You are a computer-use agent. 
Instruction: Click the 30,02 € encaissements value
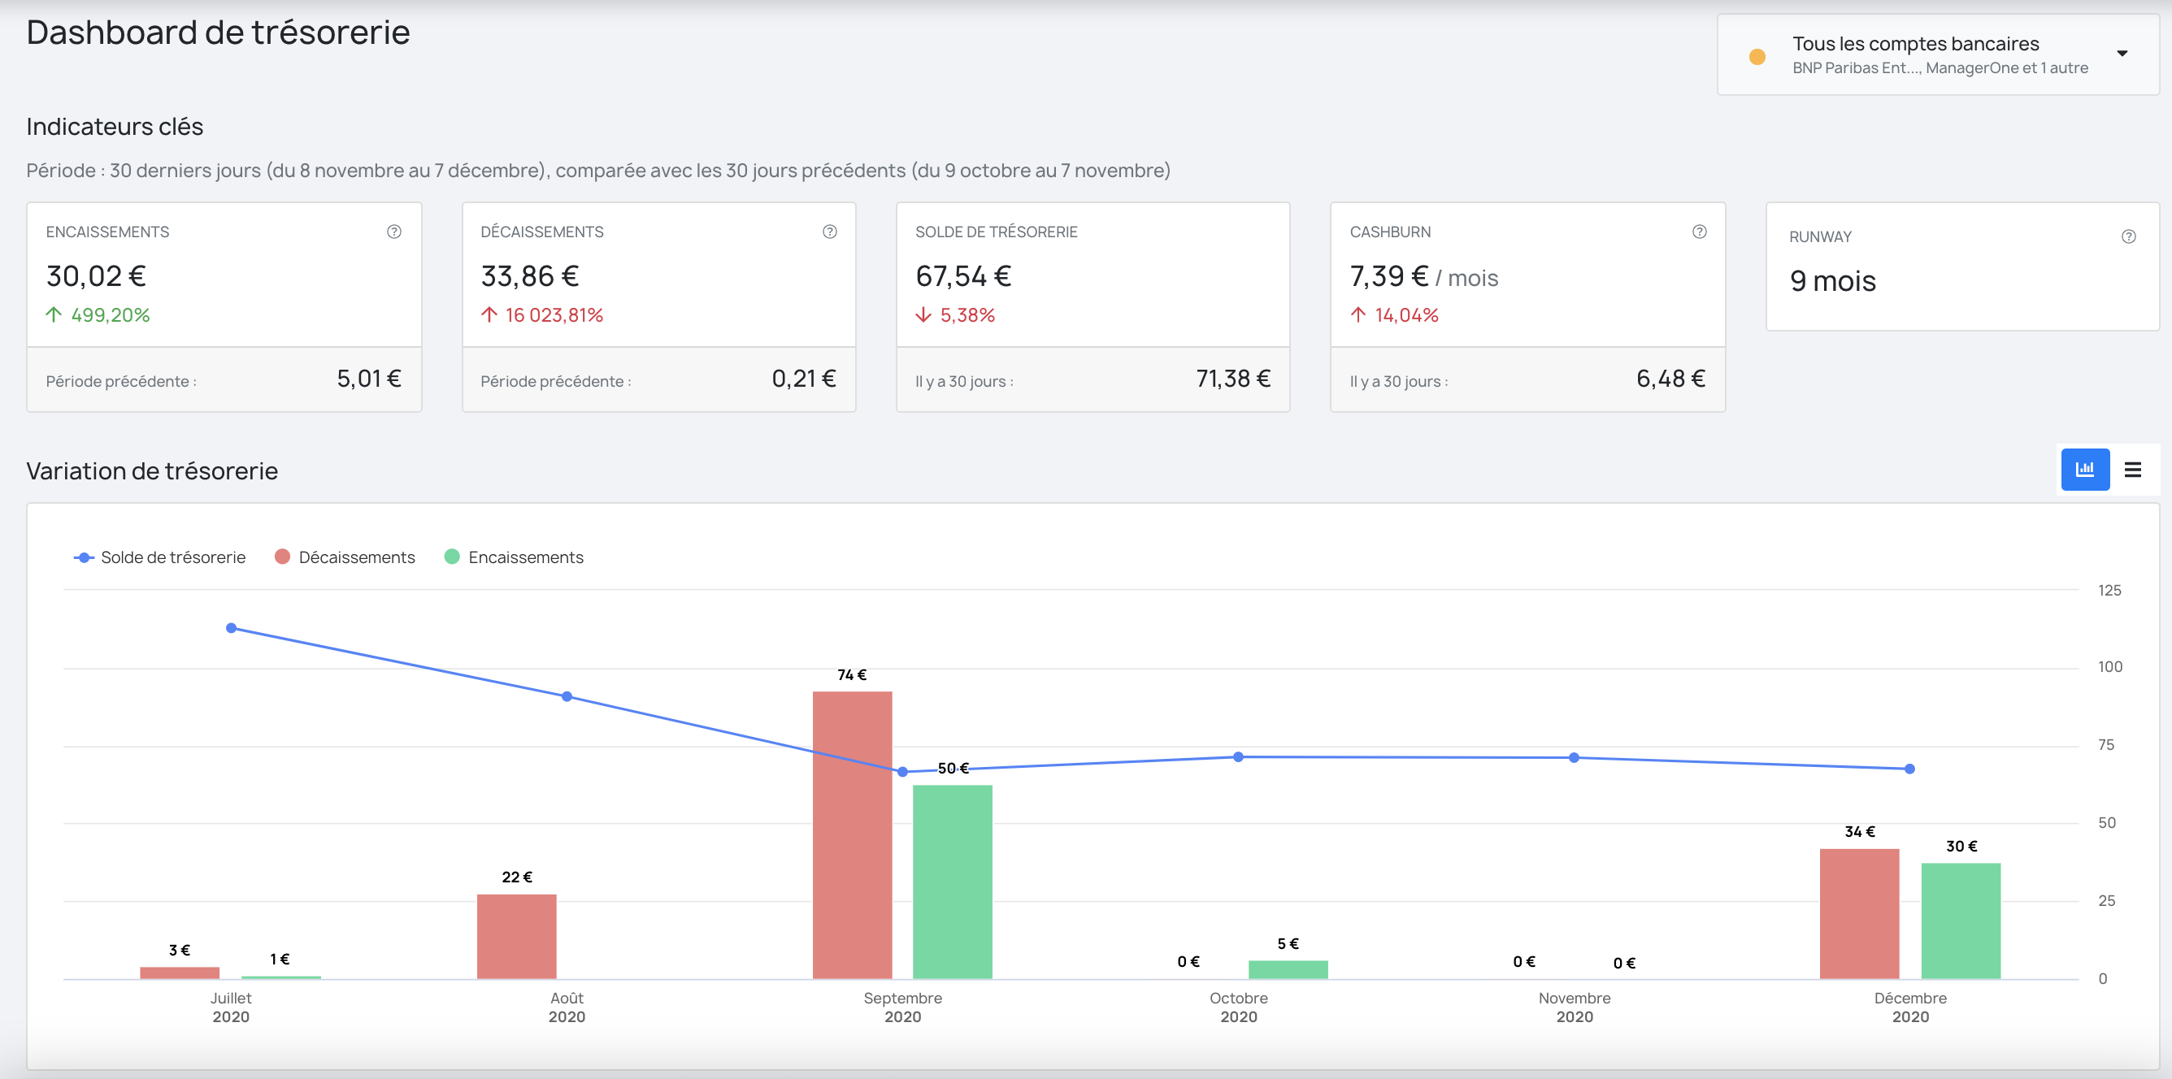click(96, 275)
